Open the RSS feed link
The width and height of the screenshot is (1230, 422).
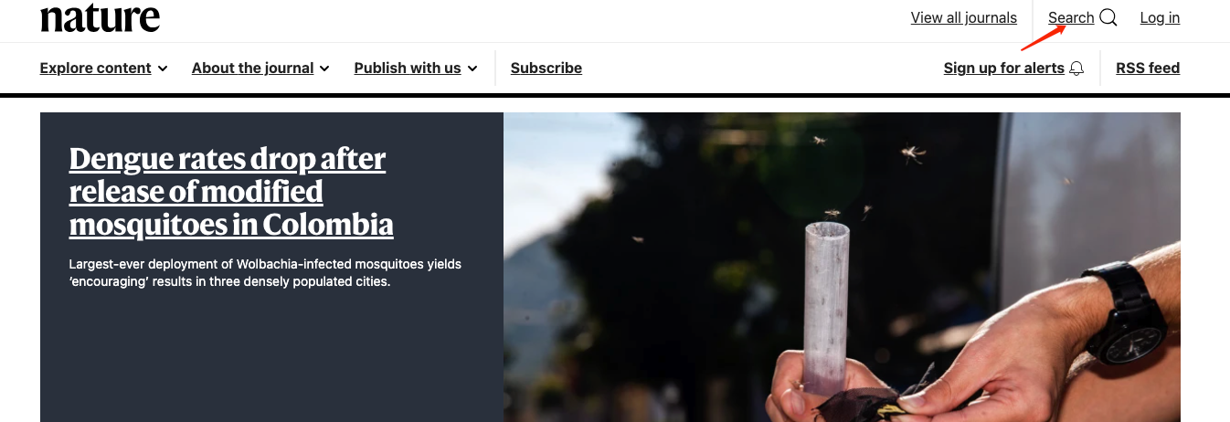(x=1148, y=68)
